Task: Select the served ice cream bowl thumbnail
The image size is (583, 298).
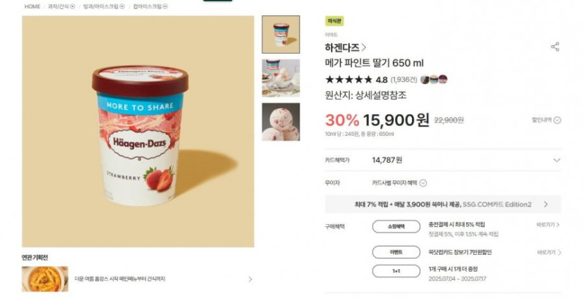Action: [281, 78]
